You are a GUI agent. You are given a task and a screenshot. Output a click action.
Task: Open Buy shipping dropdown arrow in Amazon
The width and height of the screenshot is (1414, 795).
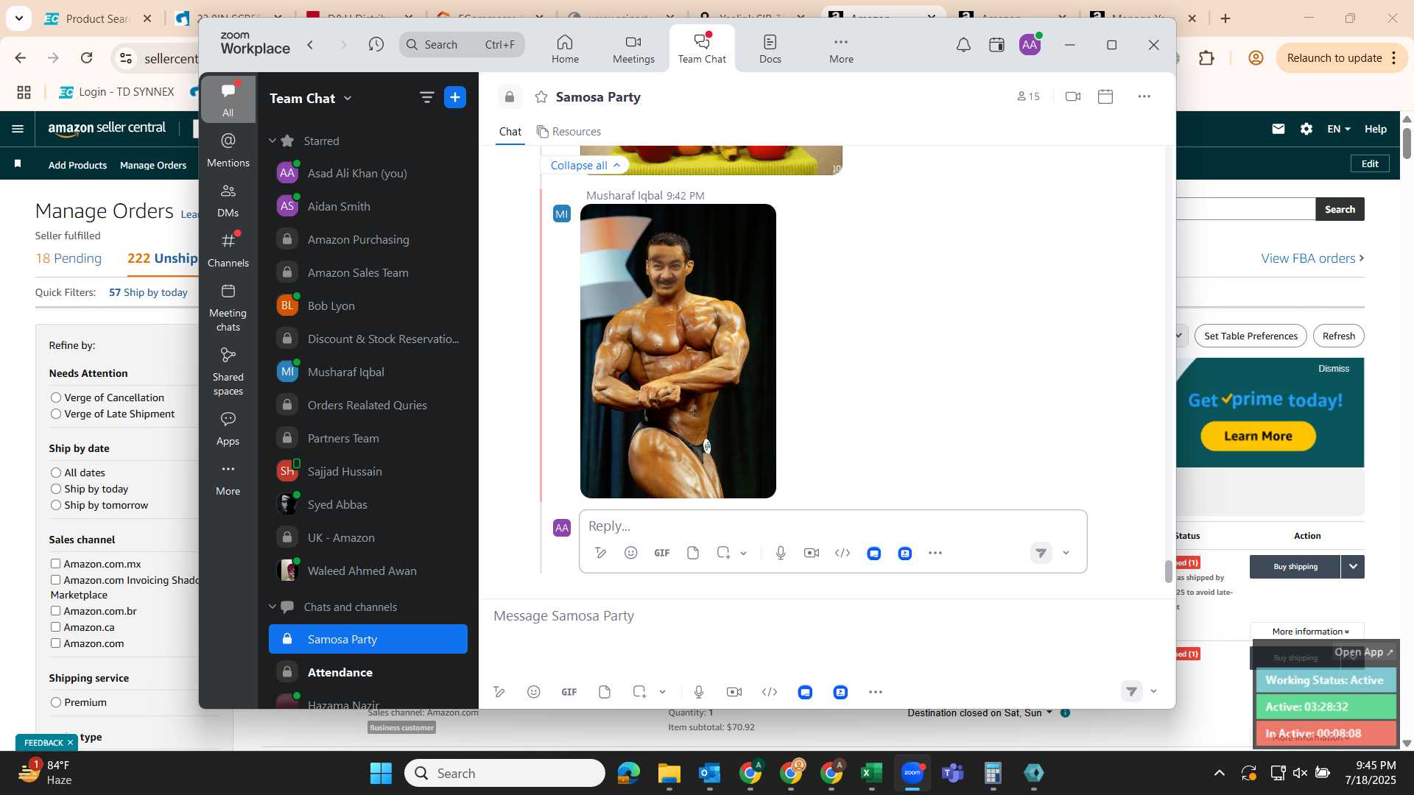tap(1353, 567)
